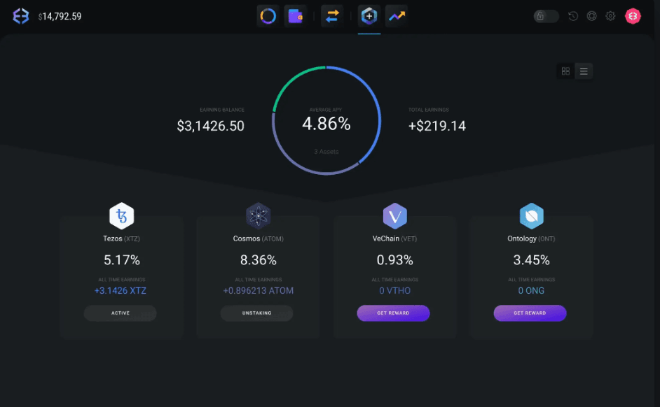Viewport: 660px width, 407px height.
Task: Open the History clock icon
Action: (573, 16)
